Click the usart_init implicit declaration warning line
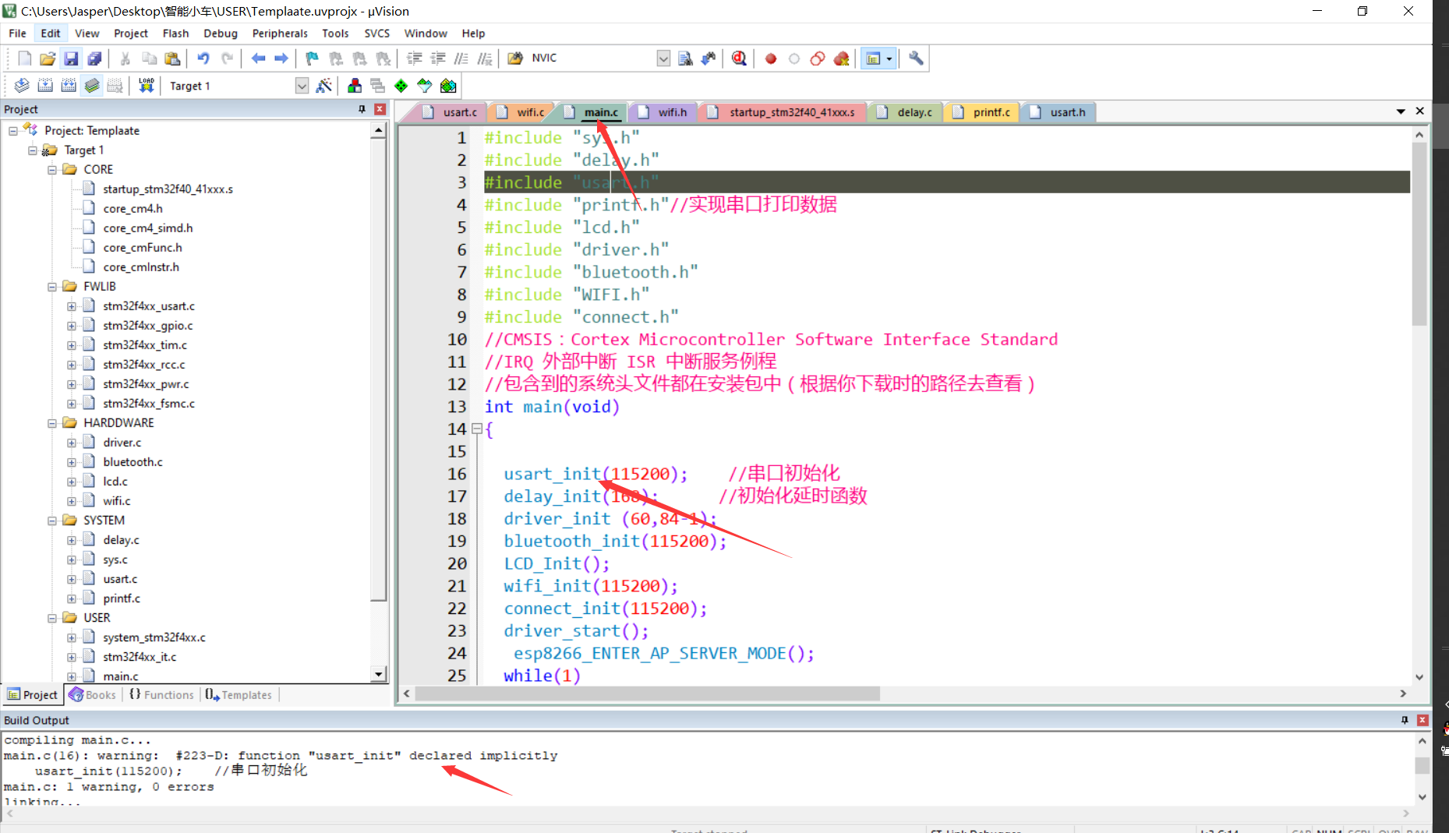The width and height of the screenshot is (1449, 833). [x=281, y=756]
